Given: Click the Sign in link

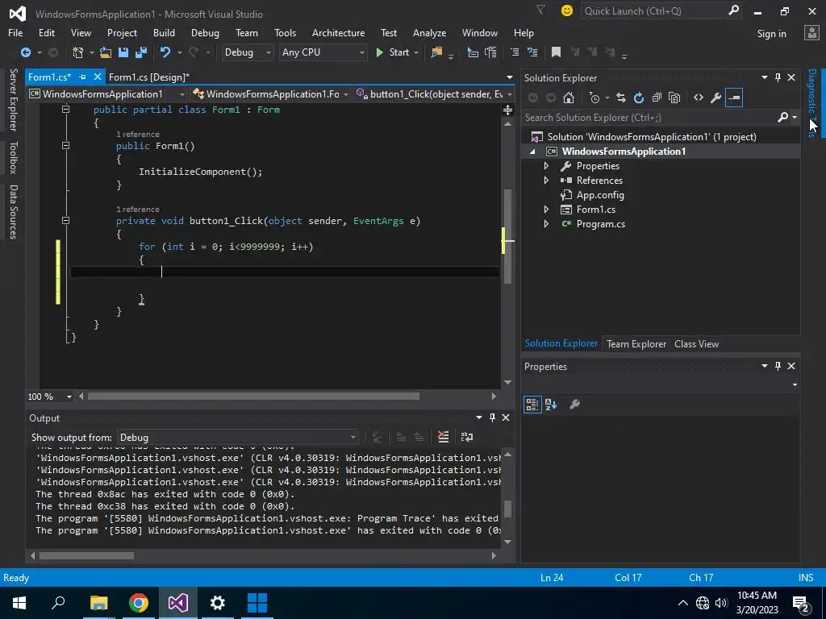Looking at the screenshot, I should (771, 33).
